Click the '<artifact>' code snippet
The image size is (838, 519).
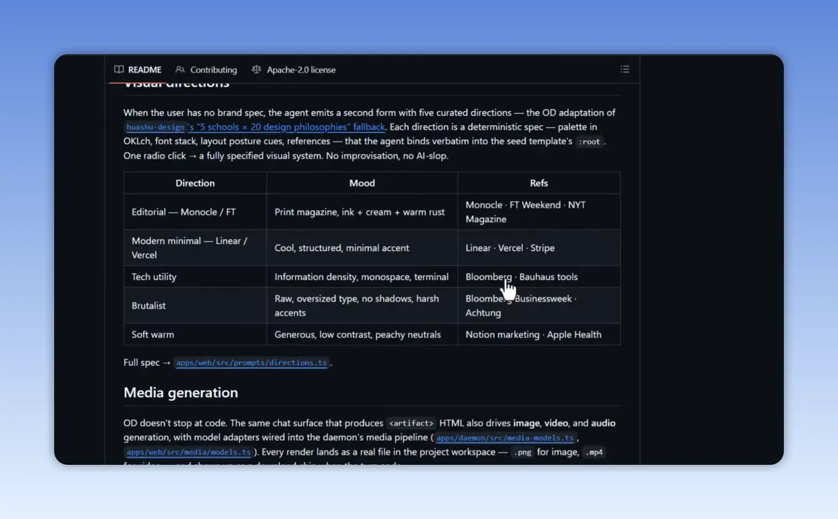(411, 423)
